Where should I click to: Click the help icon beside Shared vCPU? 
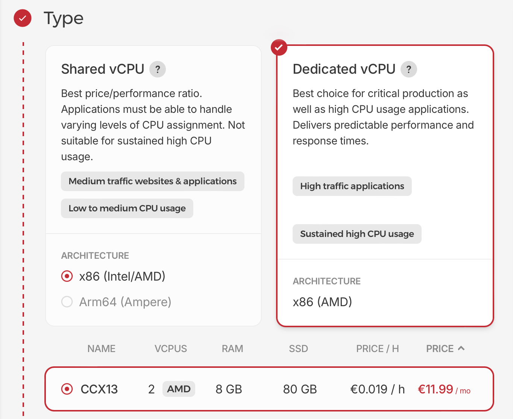[158, 69]
